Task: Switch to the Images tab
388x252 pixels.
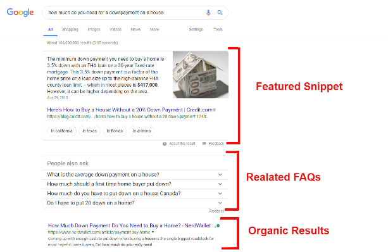Action: (x=94, y=30)
